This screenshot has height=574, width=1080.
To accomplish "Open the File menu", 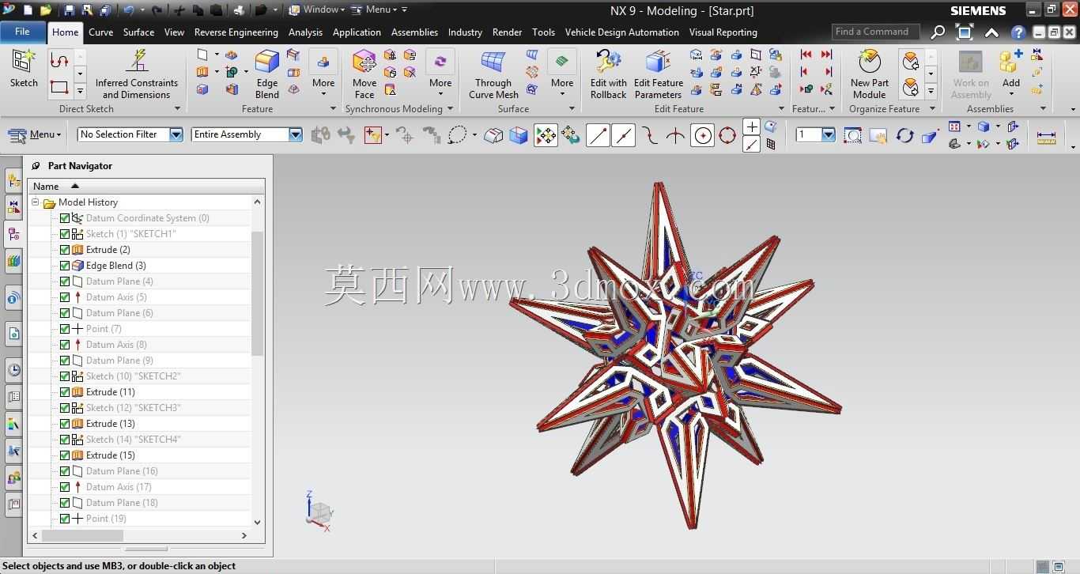I will pyautogui.click(x=22, y=32).
